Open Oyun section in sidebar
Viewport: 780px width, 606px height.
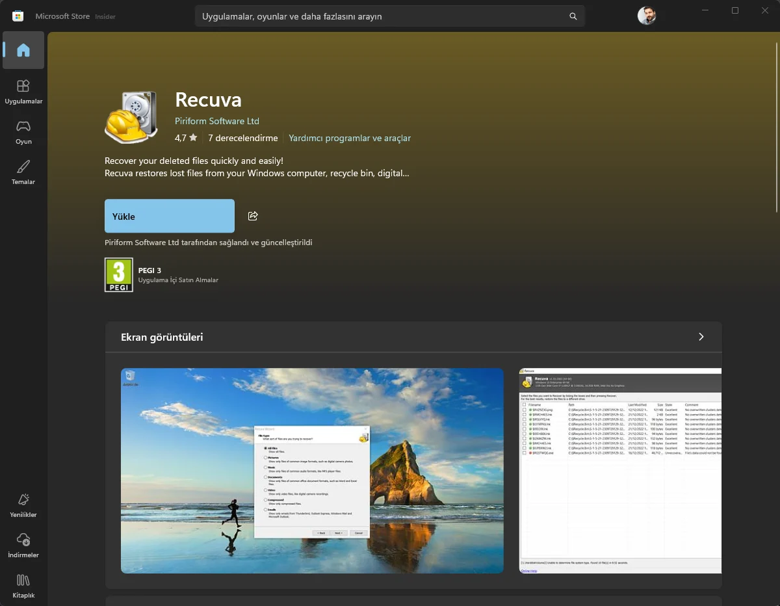point(23,132)
